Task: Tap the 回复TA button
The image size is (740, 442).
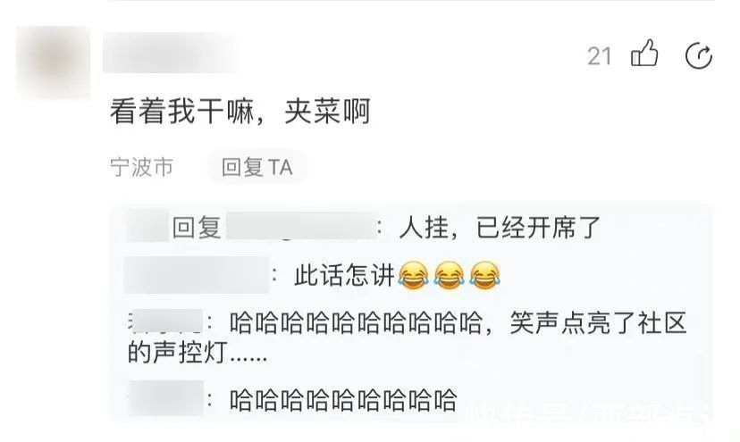Action: 257,167
